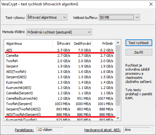Screen dimensions: 156x135
Task: Click the 1007 MB/s average value
Action: coord(105,98)
